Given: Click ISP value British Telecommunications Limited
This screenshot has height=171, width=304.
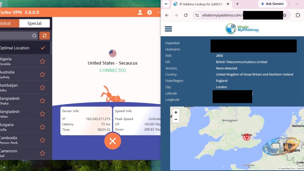Looking at the screenshot, I should pyautogui.click(x=242, y=62).
